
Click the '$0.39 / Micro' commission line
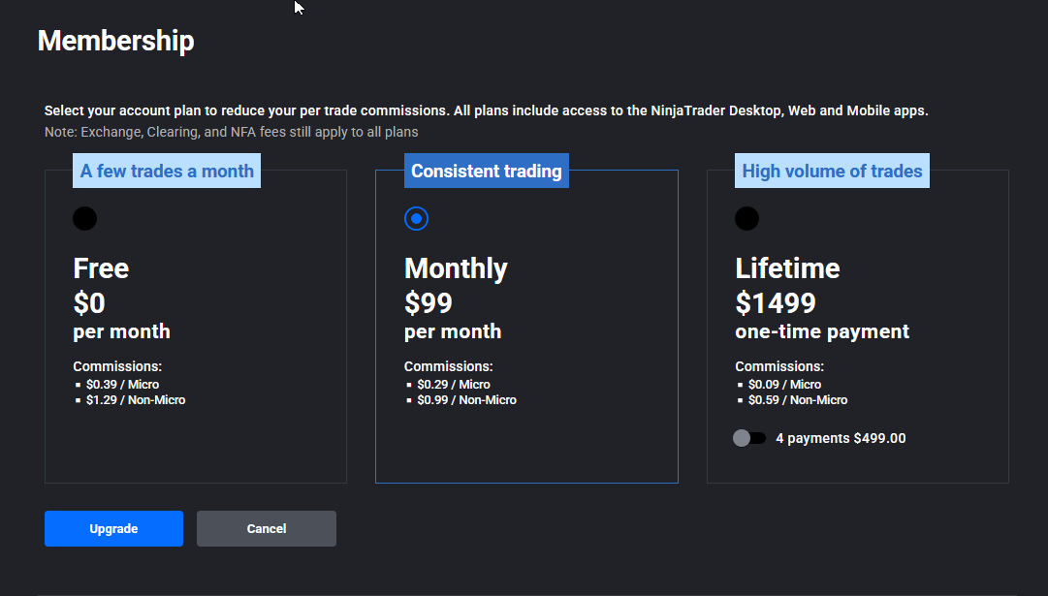pyautogui.click(x=122, y=384)
